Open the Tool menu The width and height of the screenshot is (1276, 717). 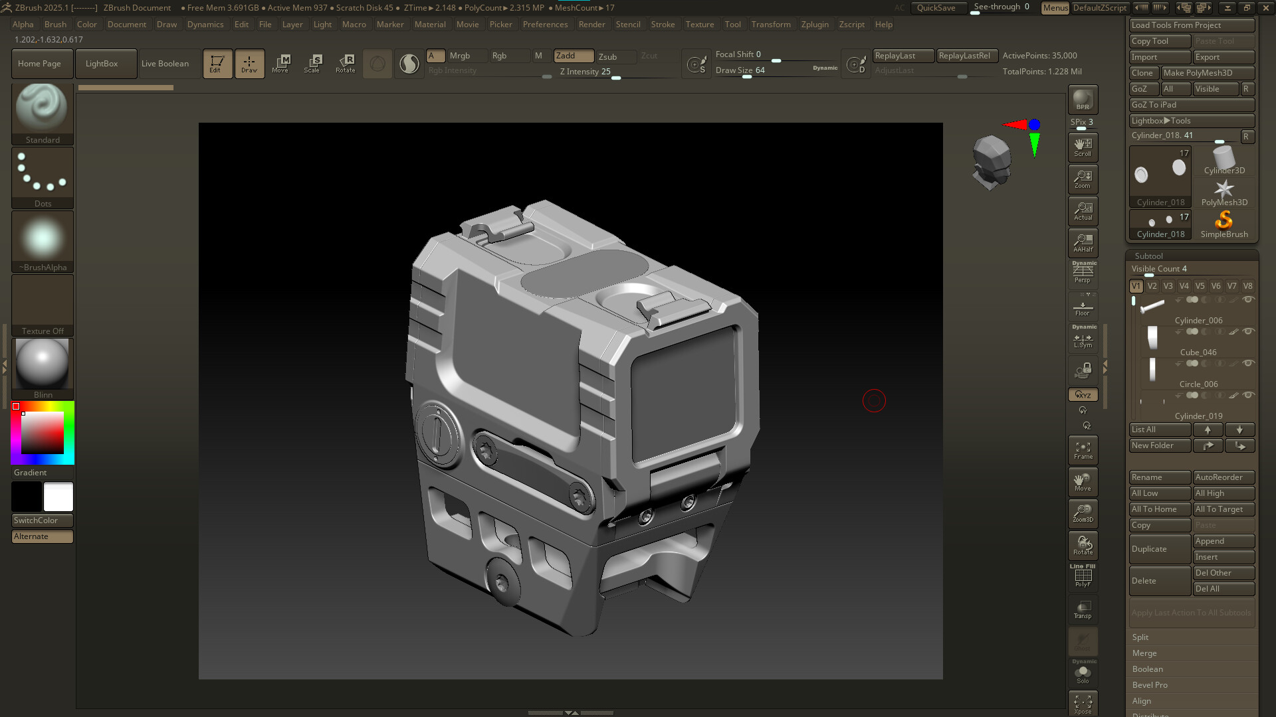coord(733,25)
